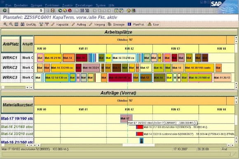The image size is (239, 159).
Task: Click the zoom in magnifier icon
Action: 5,24
